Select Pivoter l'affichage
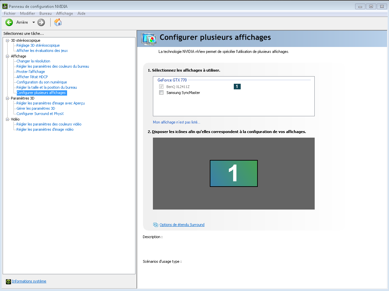Image resolution: width=389 pixels, height=291 pixels. (31, 72)
